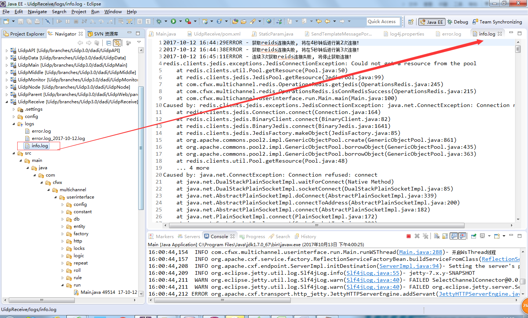Minimize the Navigator view panel
This screenshot has height=318, width=528.
point(129,33)
